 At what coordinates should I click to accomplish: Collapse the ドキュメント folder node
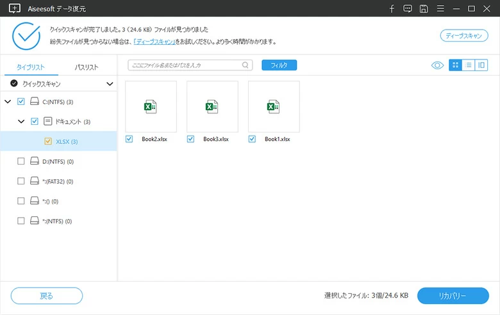click(x=21, y=121)
